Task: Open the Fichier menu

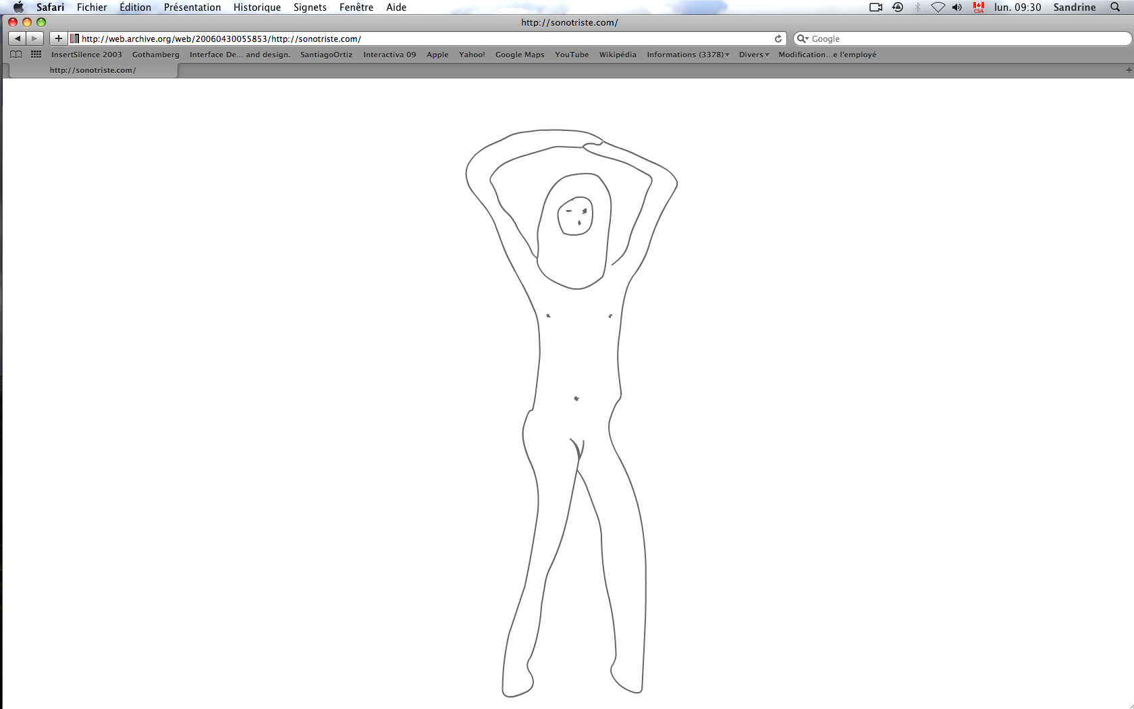Action: pyautogui.click(x=92, y=7)
